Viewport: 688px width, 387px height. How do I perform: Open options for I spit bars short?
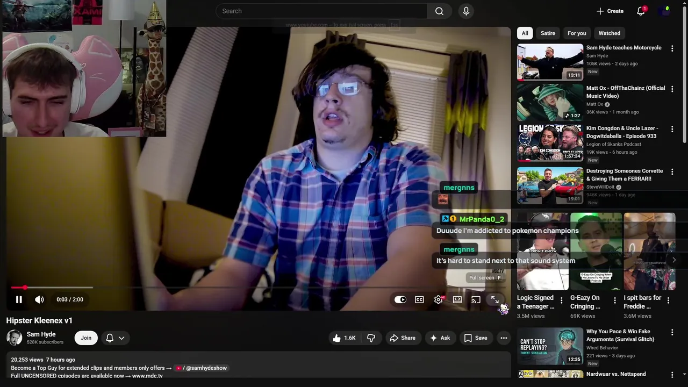[668, 300]
